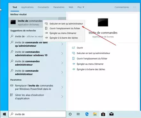Click the large Invite de commandes preview icon
Image resolution: width=141 pixels, height=118 pixels.
[103, 22]
